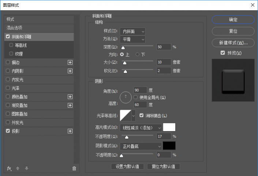Enable the 内发光 checkbox
Viewport: 258px width, 176px height.
(8, 79)
